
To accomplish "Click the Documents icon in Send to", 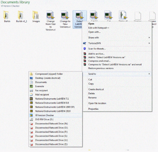I will 31,82.
